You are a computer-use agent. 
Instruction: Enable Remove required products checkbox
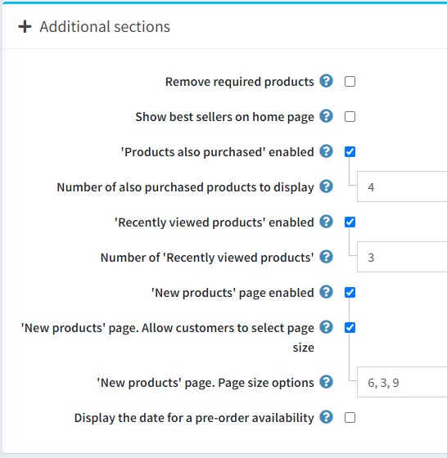click(350, 82)
